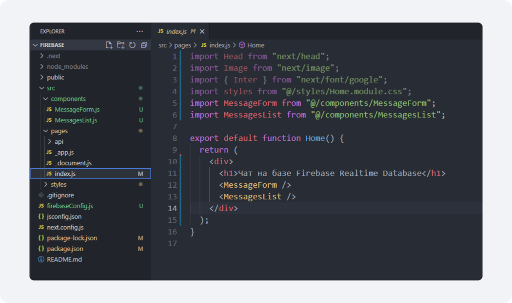Click the git icon beside .gitignore
The image size is (512, 303).
pos(41,195)
